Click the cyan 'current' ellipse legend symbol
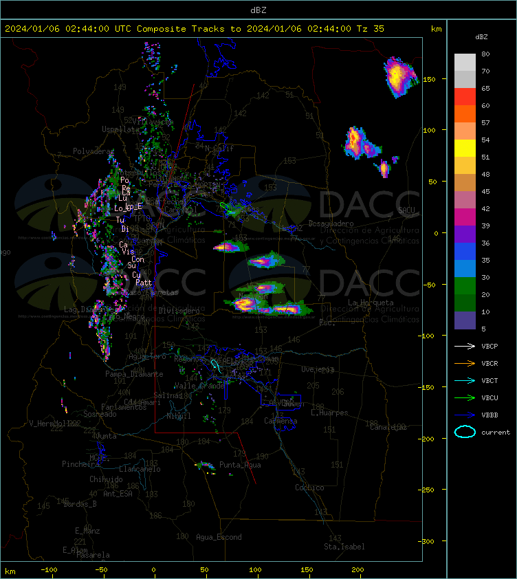The width and height of the screenshot is (517, 579). [465, 432]
